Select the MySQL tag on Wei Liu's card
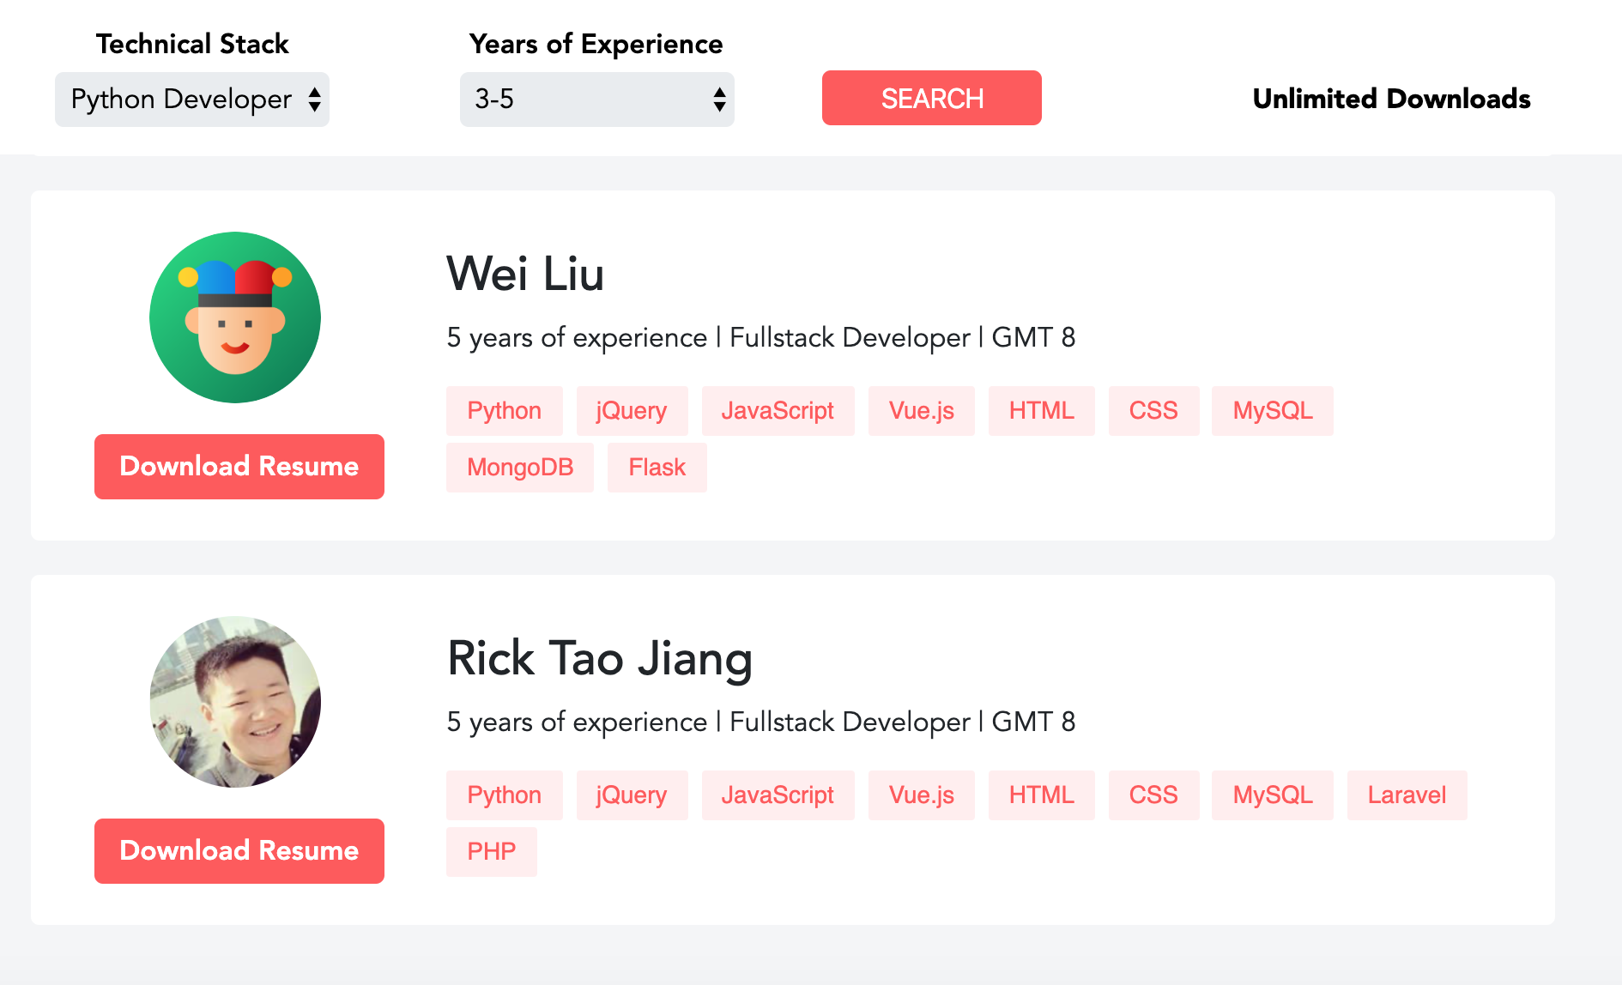Screen dimensions: 1622x985 (1273, 411)
